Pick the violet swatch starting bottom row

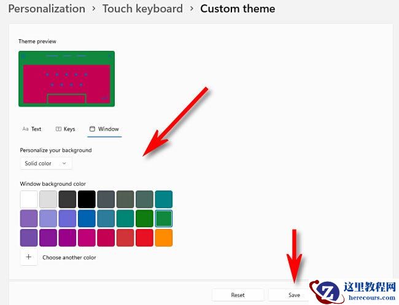(x=29, y=238)
